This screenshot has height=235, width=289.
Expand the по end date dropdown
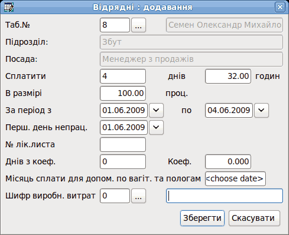pyautogui.click(x=261, y=110)
